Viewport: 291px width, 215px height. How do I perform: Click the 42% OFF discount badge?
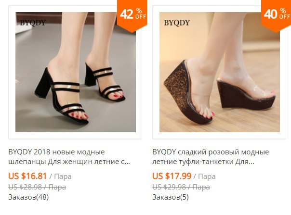click(132, 15)
